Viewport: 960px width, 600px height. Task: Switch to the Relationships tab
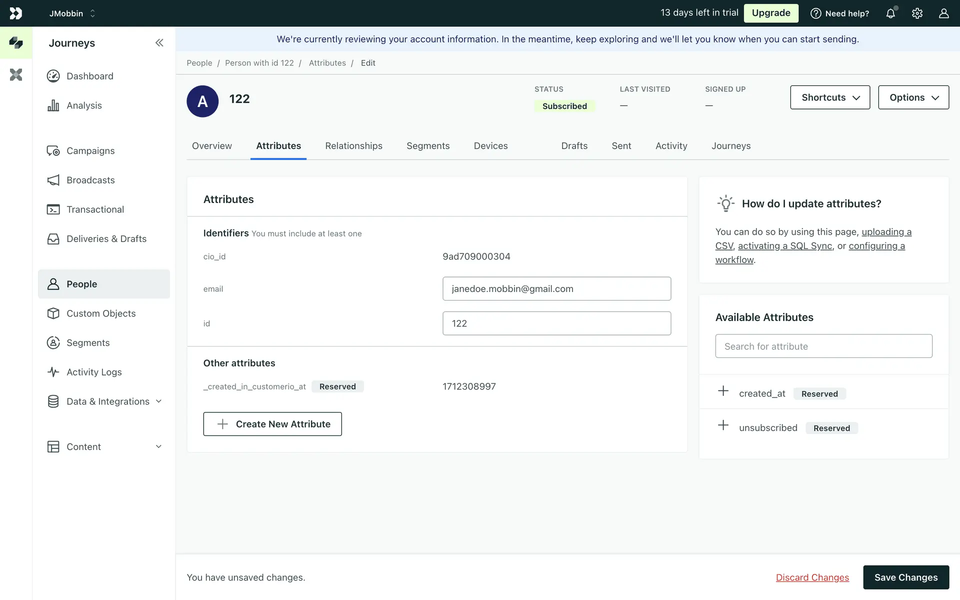(x=353, y=146)
